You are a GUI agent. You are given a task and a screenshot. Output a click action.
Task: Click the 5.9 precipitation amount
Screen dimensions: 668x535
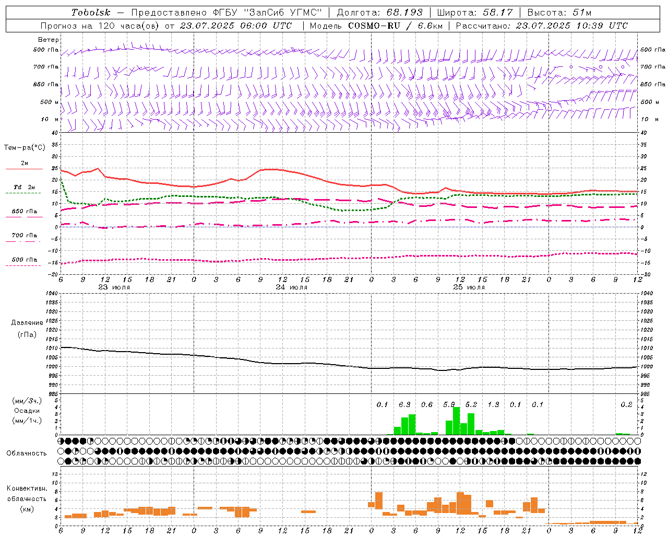click(x=449, y=404)
